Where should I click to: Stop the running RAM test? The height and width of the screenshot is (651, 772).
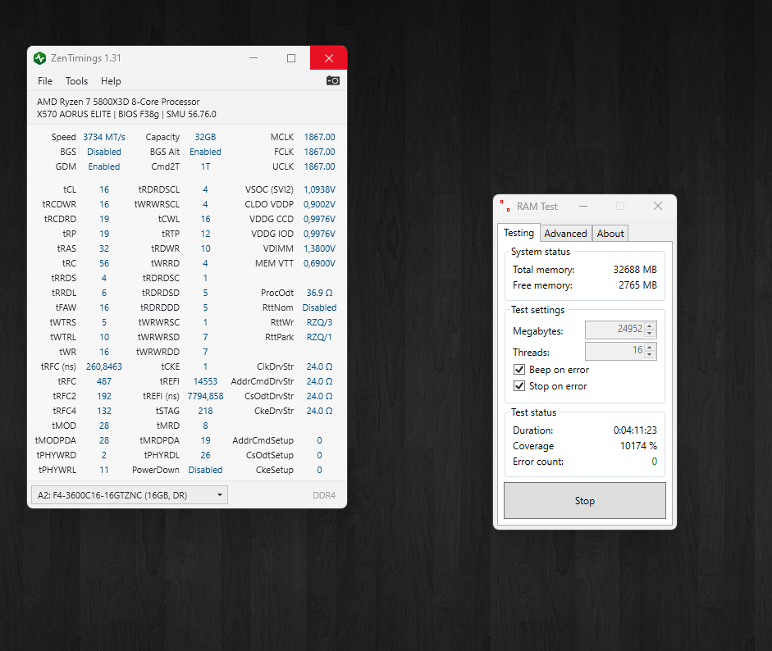coord(584,500)
